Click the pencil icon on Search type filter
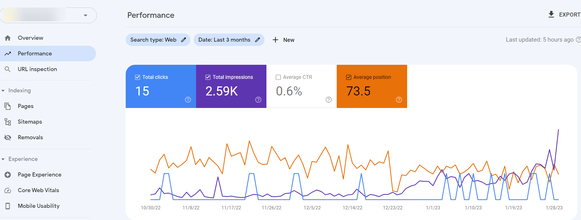The width and height of the screenshot is (581, 220). [184, 40]
